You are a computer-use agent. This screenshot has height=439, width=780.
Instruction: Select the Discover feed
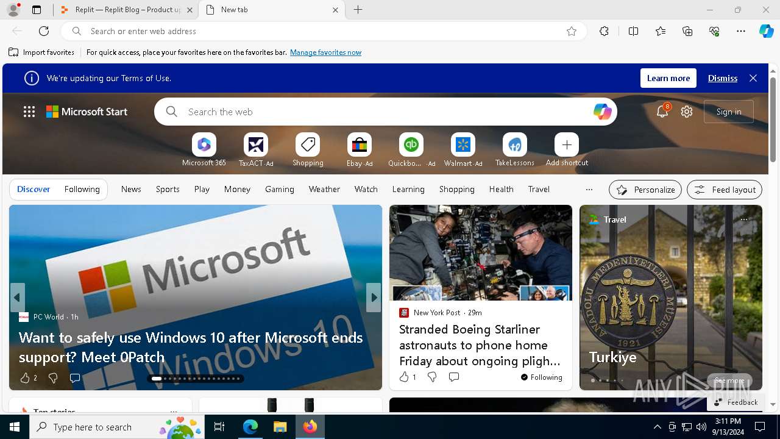tap(34, 189)
